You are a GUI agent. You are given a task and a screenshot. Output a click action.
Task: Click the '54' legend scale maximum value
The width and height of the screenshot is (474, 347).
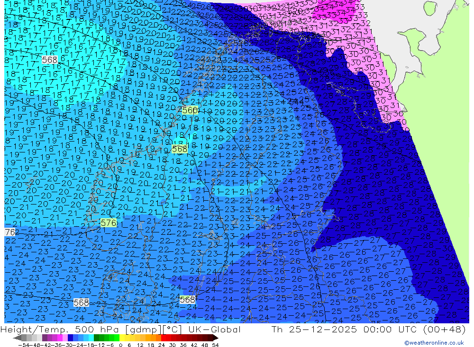click(215, 345)
